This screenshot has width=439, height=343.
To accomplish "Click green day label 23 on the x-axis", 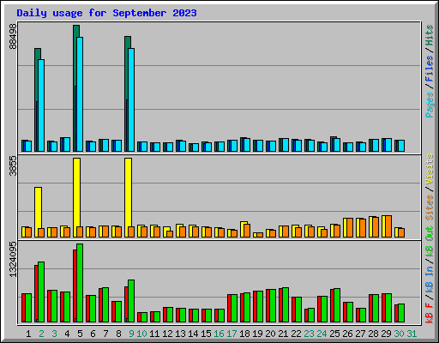I will pyautogui.click(x=309, y=334).
